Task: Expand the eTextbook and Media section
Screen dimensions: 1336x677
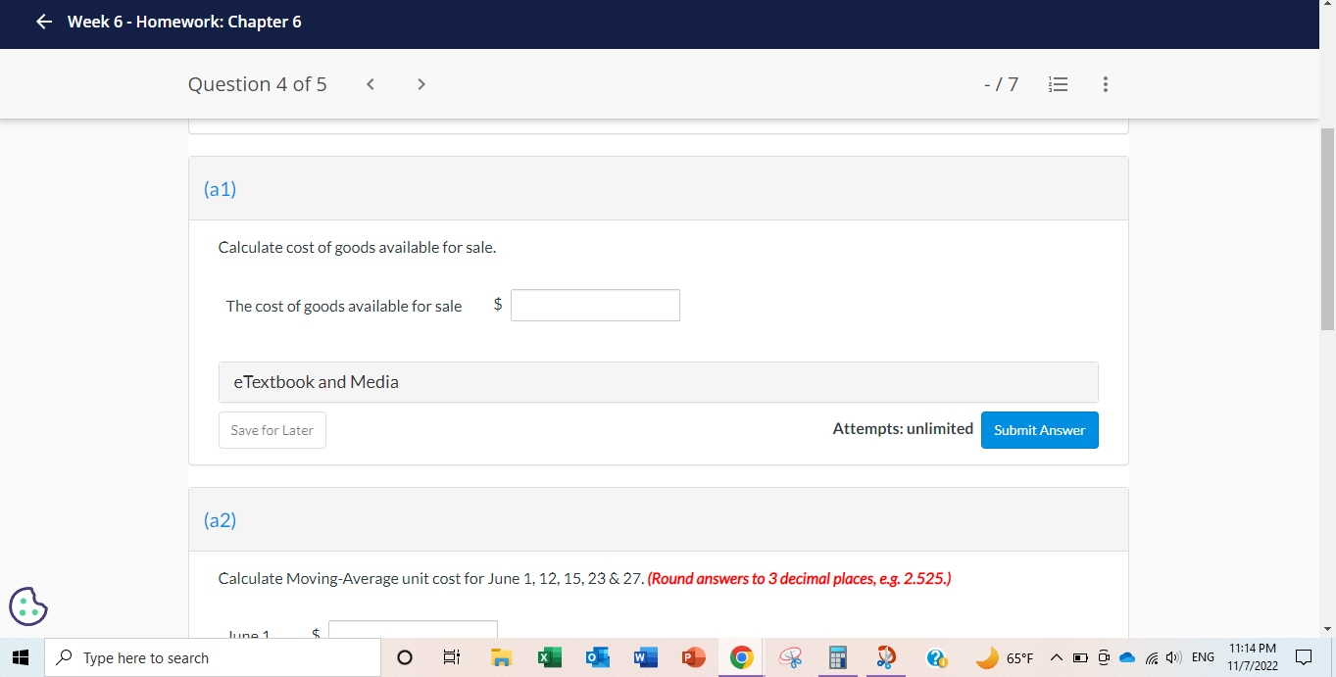Action: pos(658,382)
